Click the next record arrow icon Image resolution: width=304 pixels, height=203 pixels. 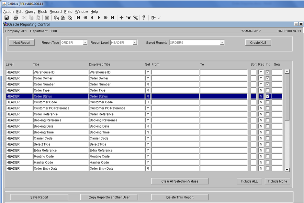(99, 18)
